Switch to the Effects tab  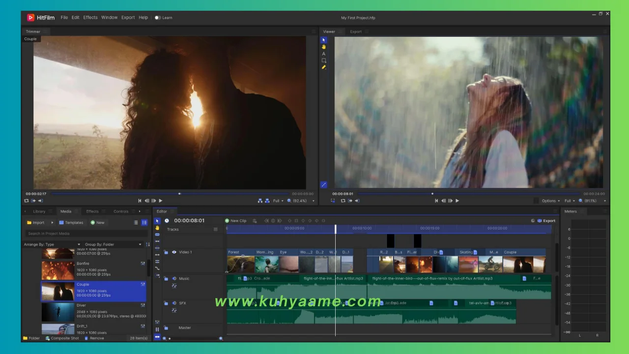coord(92,211)
